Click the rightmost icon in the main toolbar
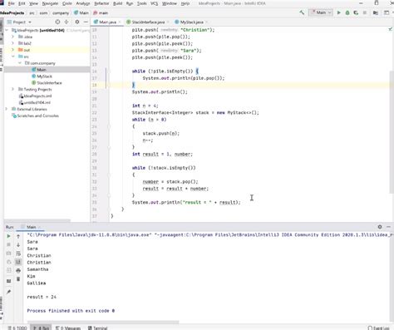 (387, 12)
